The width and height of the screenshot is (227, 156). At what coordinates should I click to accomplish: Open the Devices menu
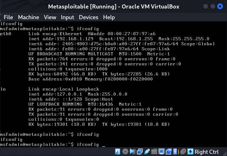point(88,17)
